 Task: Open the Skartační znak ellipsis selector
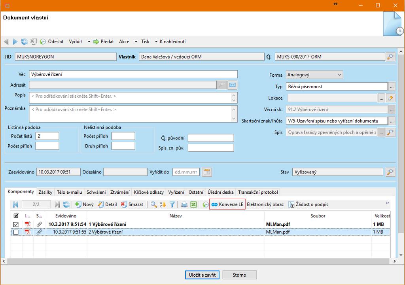(392, 121)
